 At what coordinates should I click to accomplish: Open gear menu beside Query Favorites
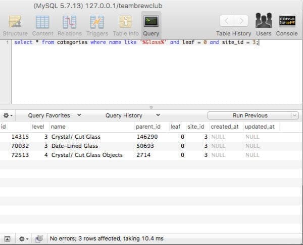pos(8,115)
